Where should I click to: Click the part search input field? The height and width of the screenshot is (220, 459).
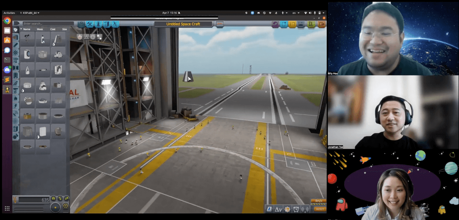tap(48, 24)
